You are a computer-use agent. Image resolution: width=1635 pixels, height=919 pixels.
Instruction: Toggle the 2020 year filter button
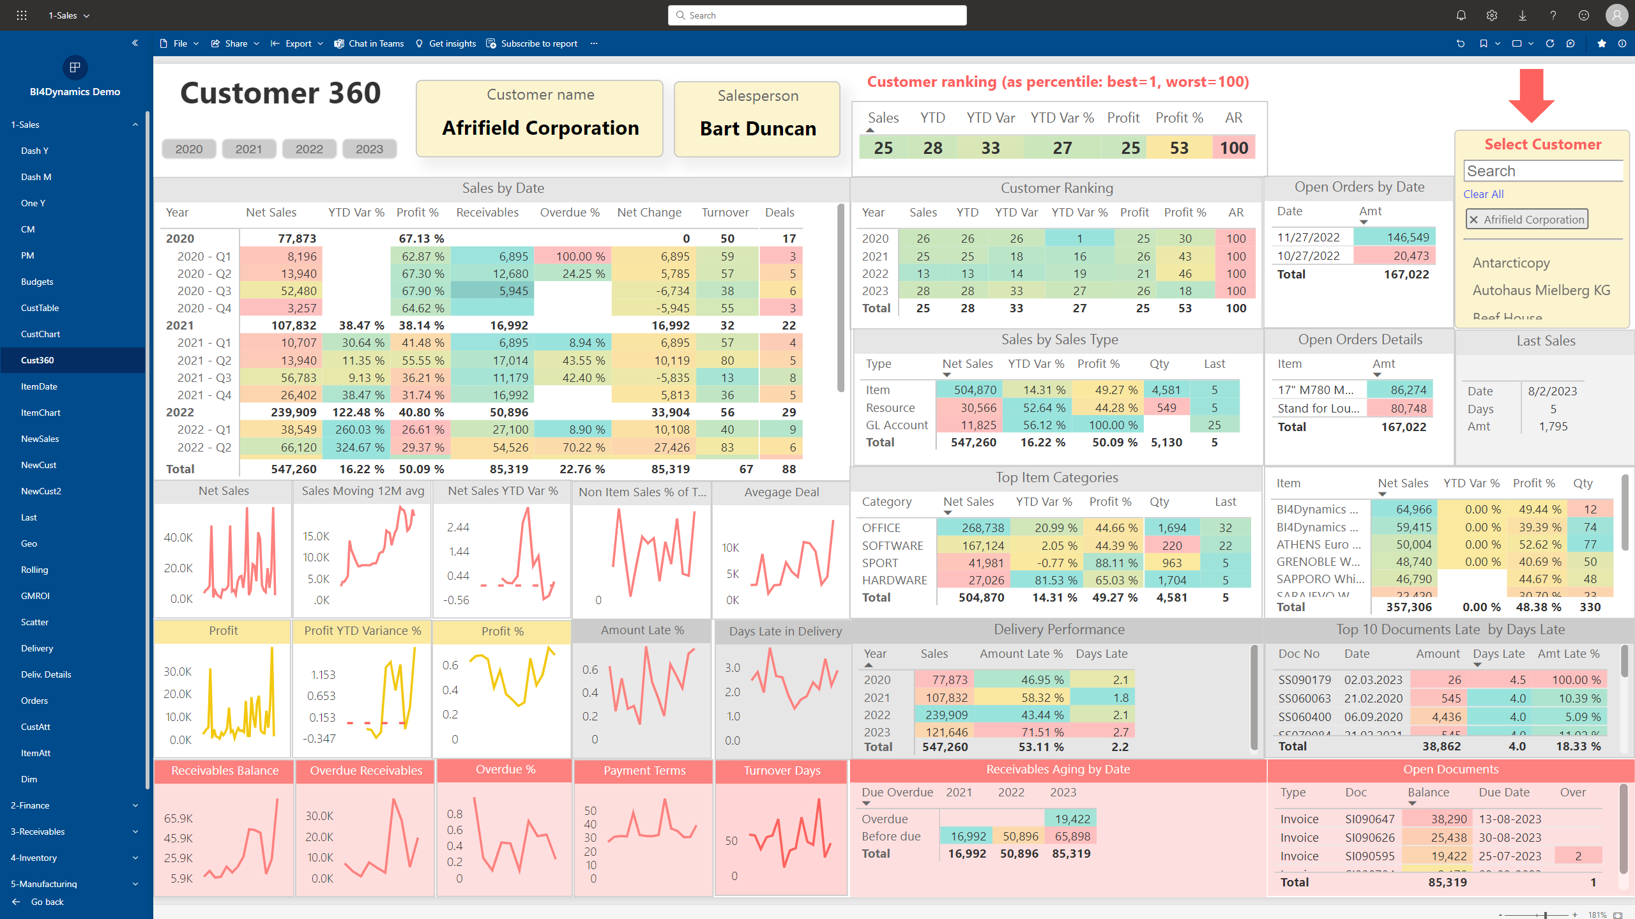click(189, 149)
